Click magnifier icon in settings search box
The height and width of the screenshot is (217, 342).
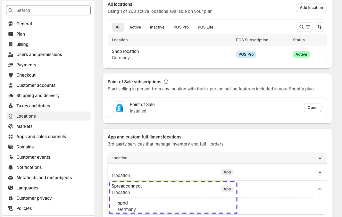[x=11, y=10]
